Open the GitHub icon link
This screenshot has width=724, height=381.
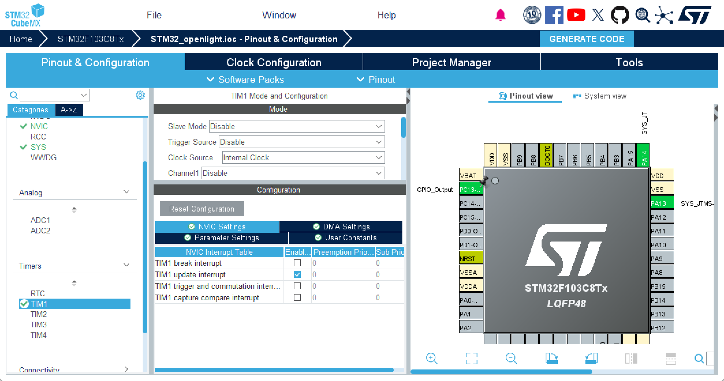[x=620, y=15]
